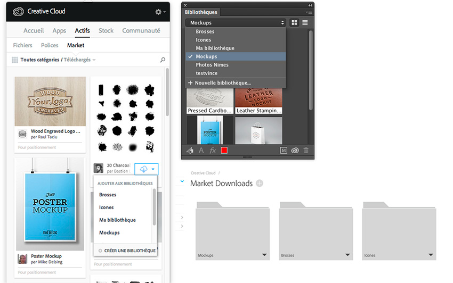This screenshot has width=453, height=283.
Task: Click Nouvelle bibliothèque... option
Action: pos(236,83)
